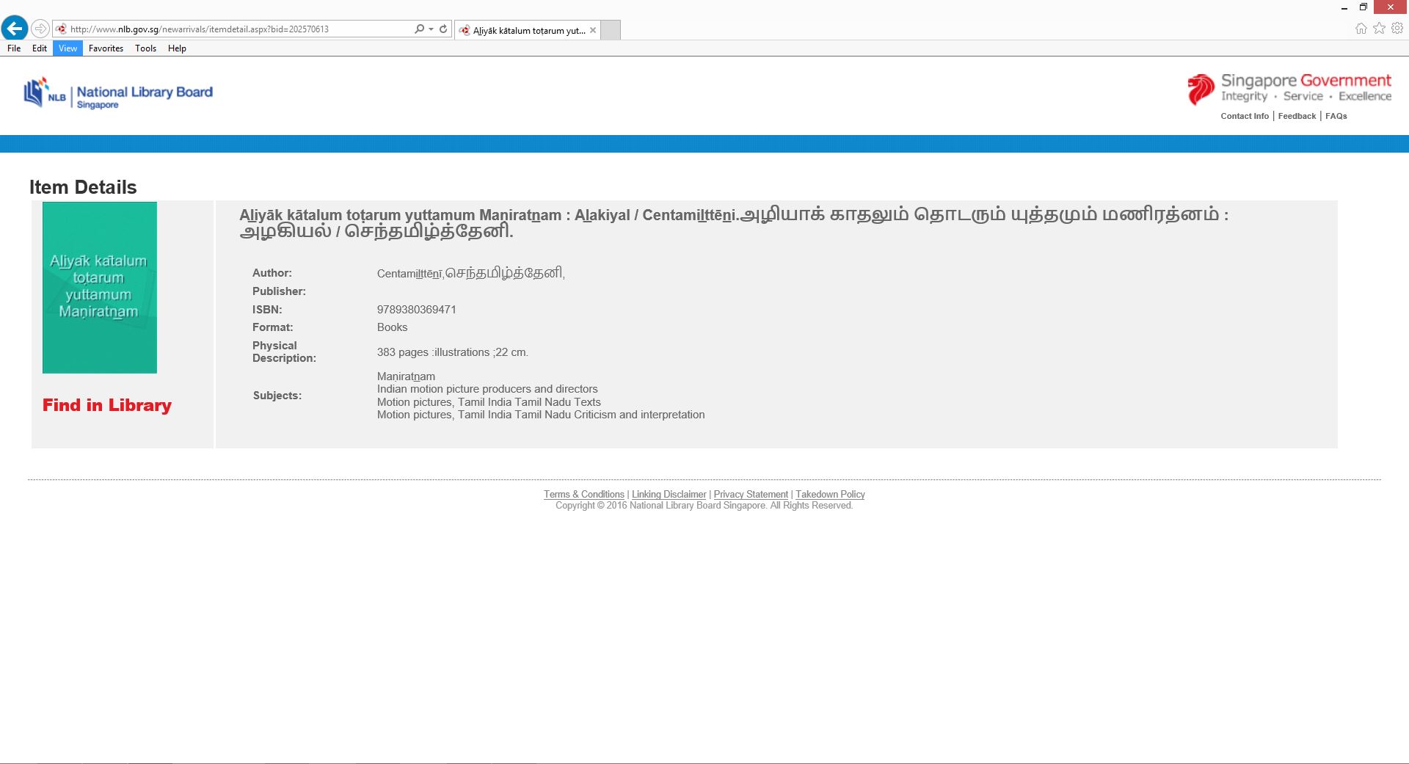
Task: Click the Find in Library link
Action: (x=107, y=405)
